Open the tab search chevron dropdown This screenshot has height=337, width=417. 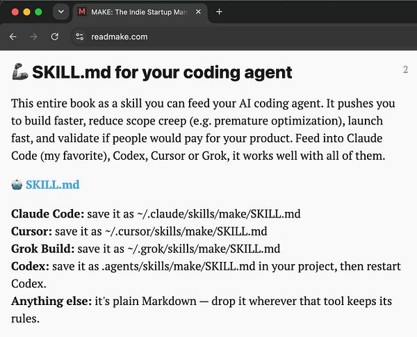[x=61, y=12]
